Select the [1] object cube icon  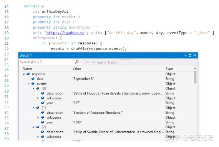point(38,108)
